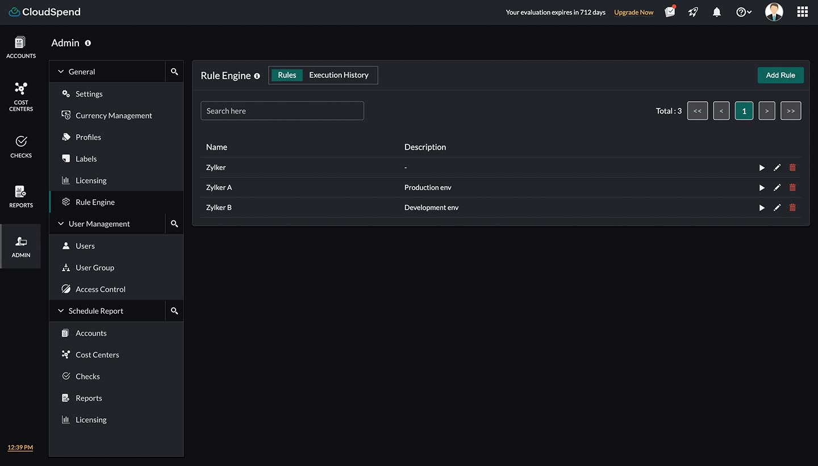Screen dimensions: 818x466
Task: Click the rocket icon in header
Action: pos(693,12)
